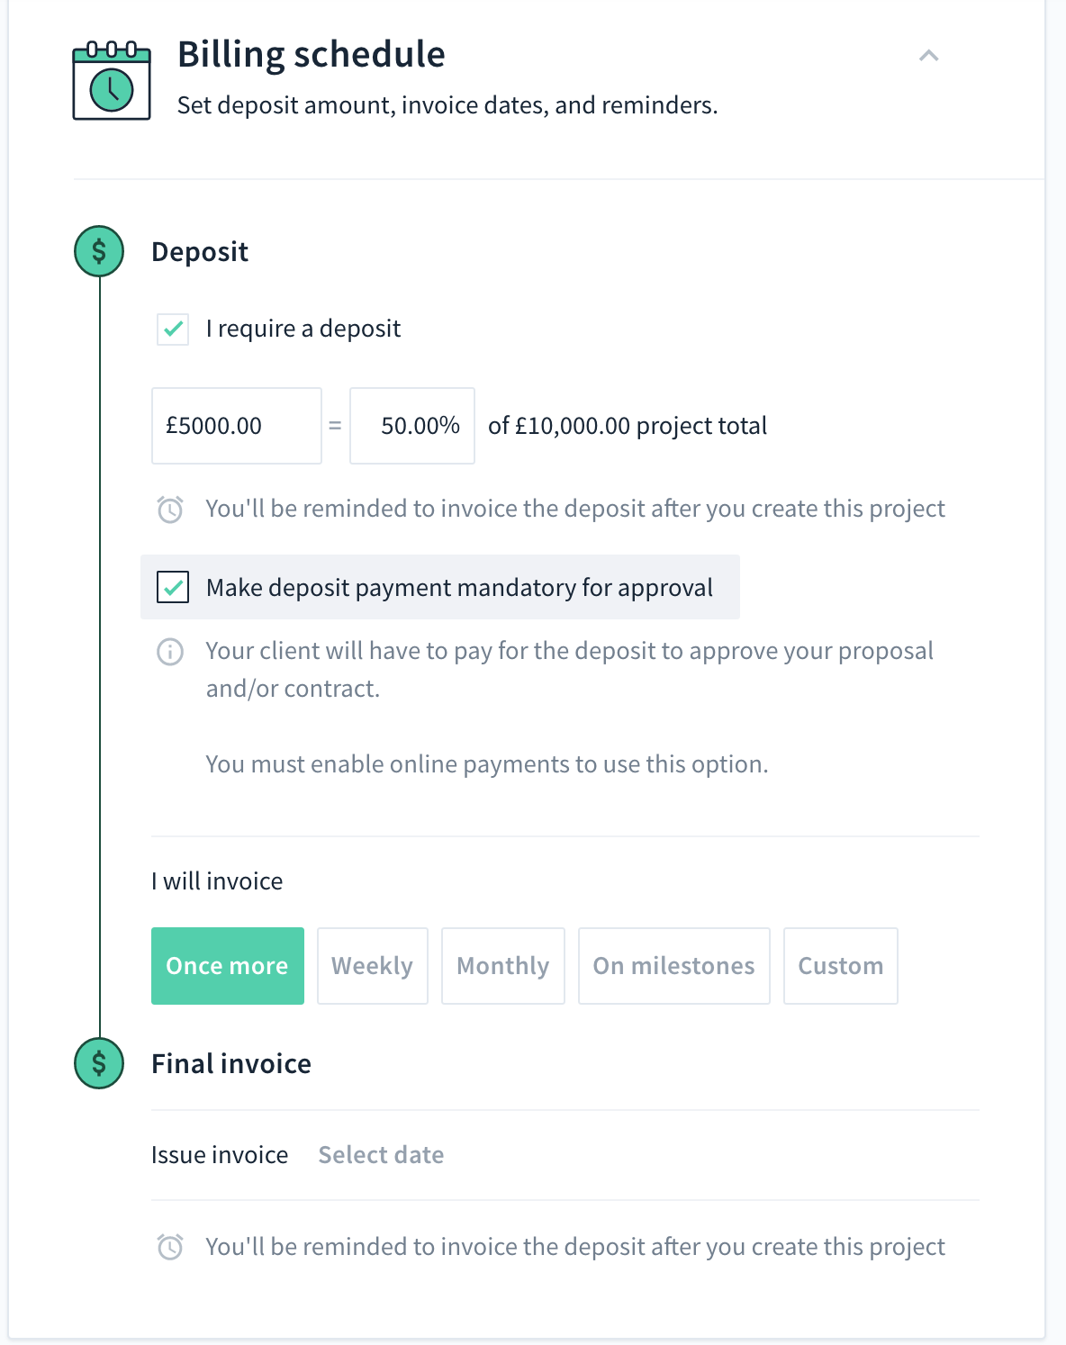1066x1345 pixels.
Task: Click the Issue invoice label
Action: click(220, 1155)
